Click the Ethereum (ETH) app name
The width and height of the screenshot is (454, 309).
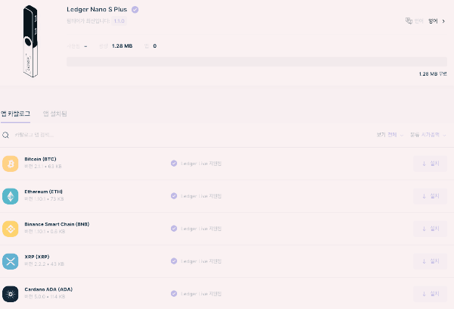click(x=43, y=192)
